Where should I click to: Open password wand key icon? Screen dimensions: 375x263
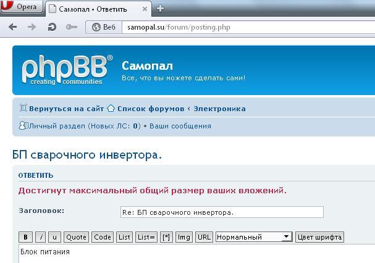coord(71,27)
